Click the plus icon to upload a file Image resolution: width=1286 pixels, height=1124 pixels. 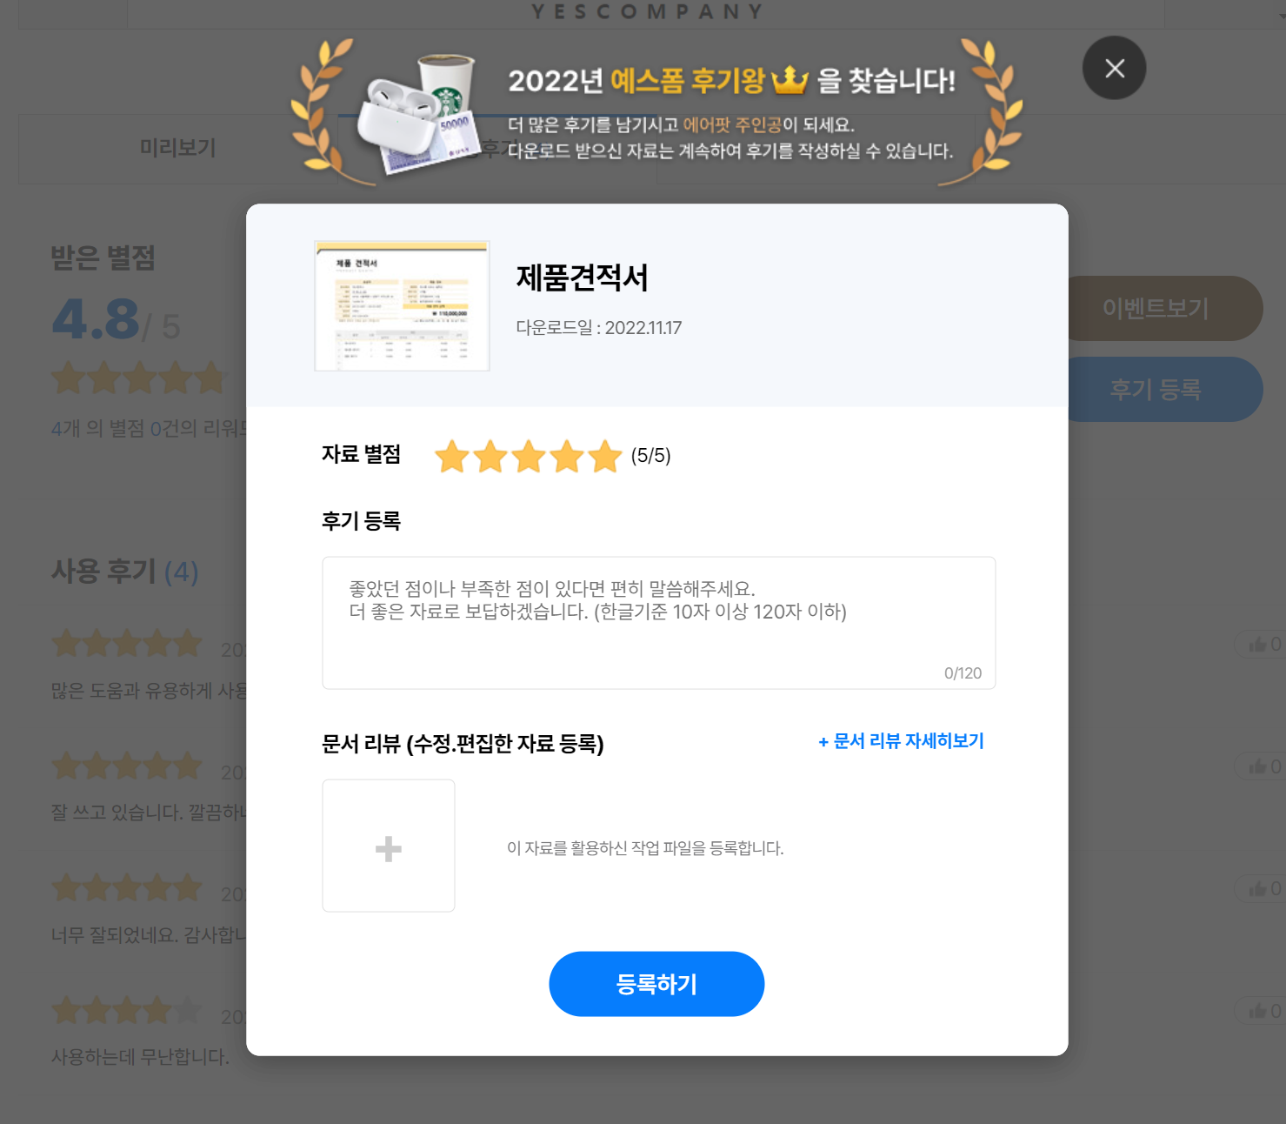pyautogui.click(x=389, y=846)
